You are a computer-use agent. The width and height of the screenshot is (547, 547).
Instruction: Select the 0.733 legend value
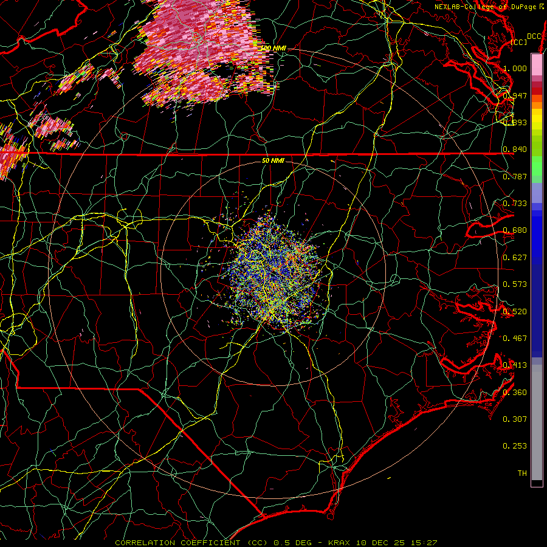515,204
